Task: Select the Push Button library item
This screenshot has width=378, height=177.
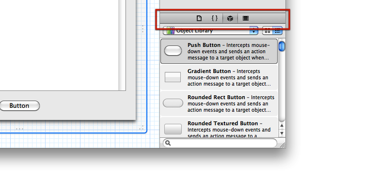Action: [219, 51]
